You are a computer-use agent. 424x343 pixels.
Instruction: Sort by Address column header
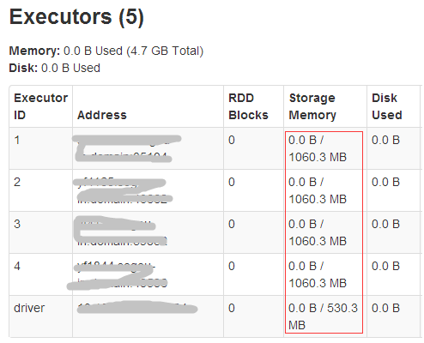pyautogui.click(x=102, y=115)
